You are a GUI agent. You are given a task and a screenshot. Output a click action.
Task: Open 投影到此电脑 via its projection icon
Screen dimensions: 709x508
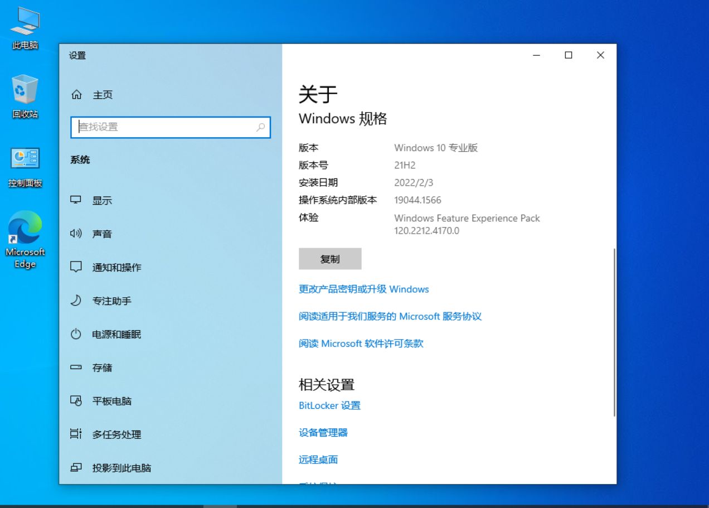point(76,468)
